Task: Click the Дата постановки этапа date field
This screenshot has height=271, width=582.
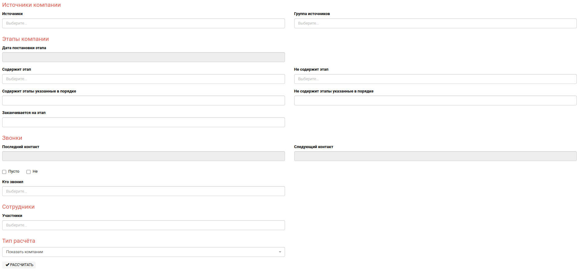Action: click(x=143, y=57)
